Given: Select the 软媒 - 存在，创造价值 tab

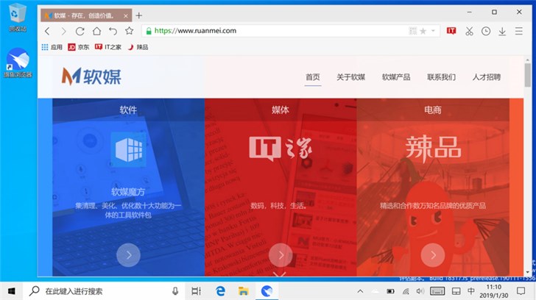Looking at the screenshot, I should 86,15.
